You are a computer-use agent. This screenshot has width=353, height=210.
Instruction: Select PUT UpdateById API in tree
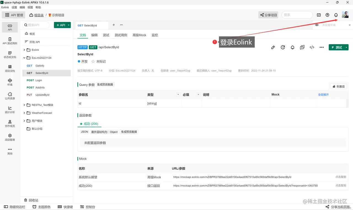46,95
